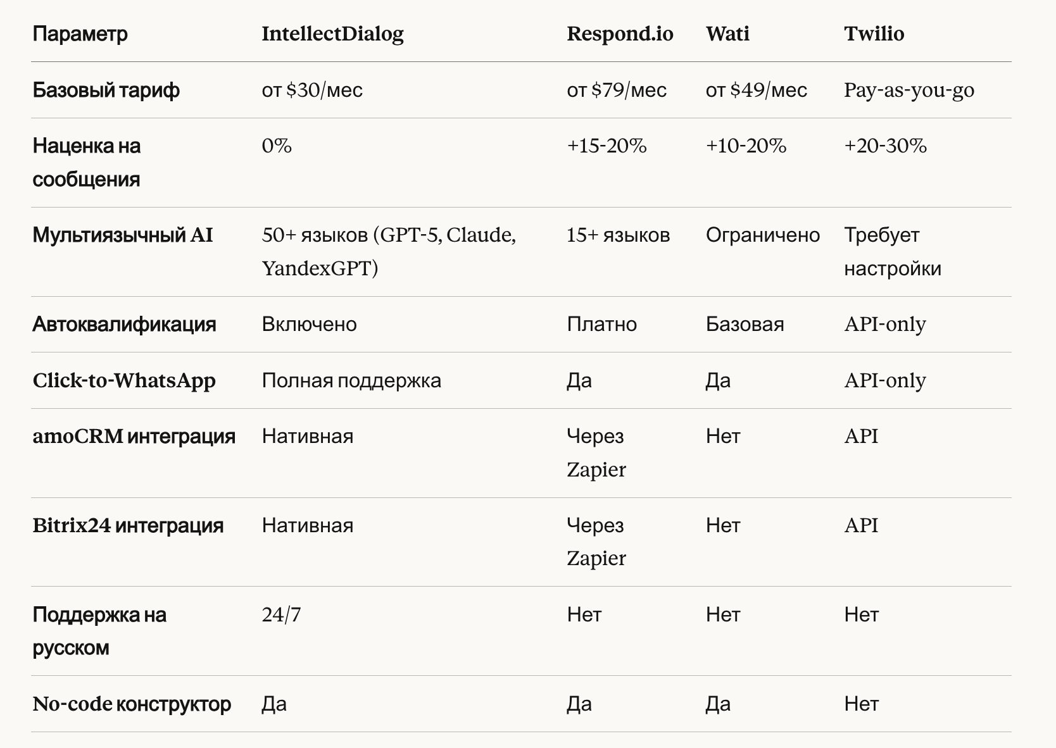The width and height of the screenshot is (1056, 748).
Task: Click the Наценка на сообщения row label
Action: [x=87, y=163]
